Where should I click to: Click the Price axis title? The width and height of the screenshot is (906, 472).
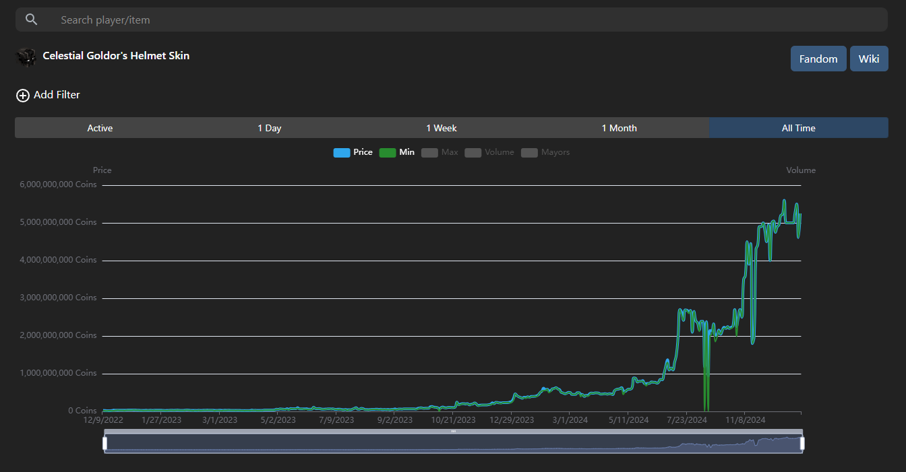pos(102,170)
